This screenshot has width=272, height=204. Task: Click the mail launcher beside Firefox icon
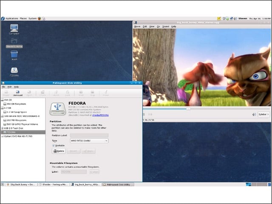(43, 18)
